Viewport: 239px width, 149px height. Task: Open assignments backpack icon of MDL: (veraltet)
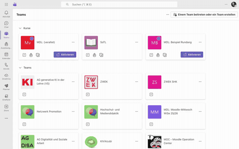31,55
